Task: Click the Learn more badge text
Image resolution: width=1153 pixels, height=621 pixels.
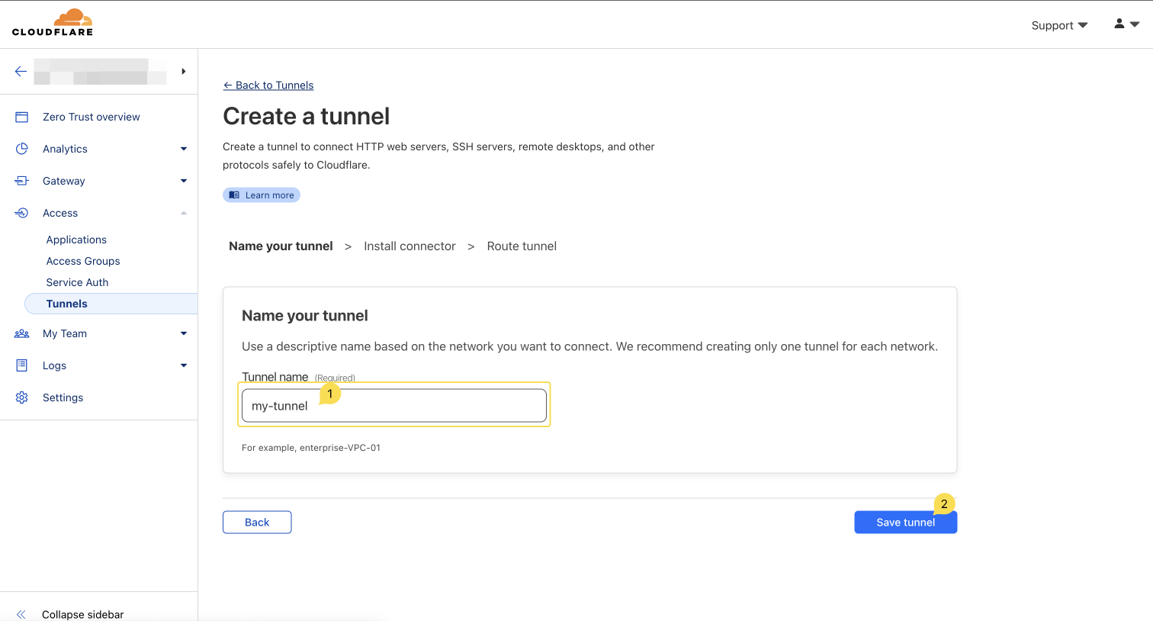Action: (269, 195)
